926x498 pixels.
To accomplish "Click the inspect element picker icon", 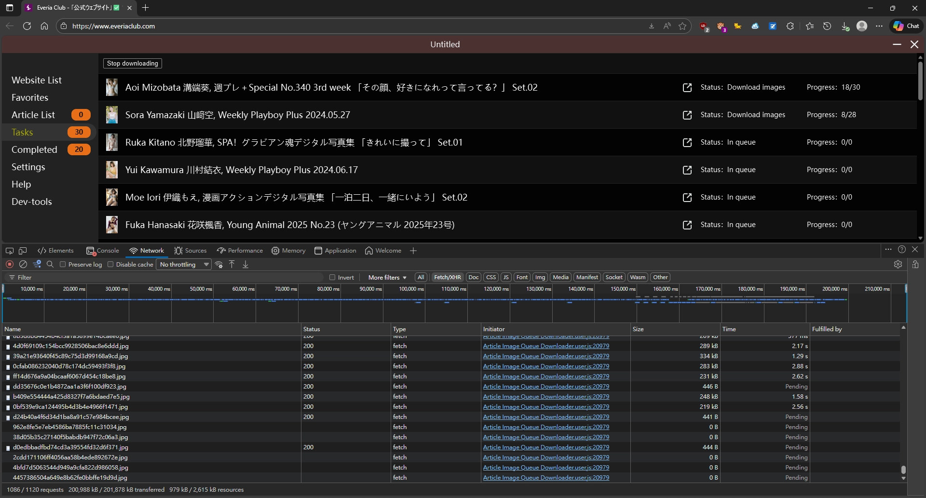I will point(10,251).
